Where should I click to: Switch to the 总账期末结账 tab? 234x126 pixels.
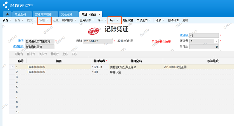pyautogui.click(x=43, y=14)
